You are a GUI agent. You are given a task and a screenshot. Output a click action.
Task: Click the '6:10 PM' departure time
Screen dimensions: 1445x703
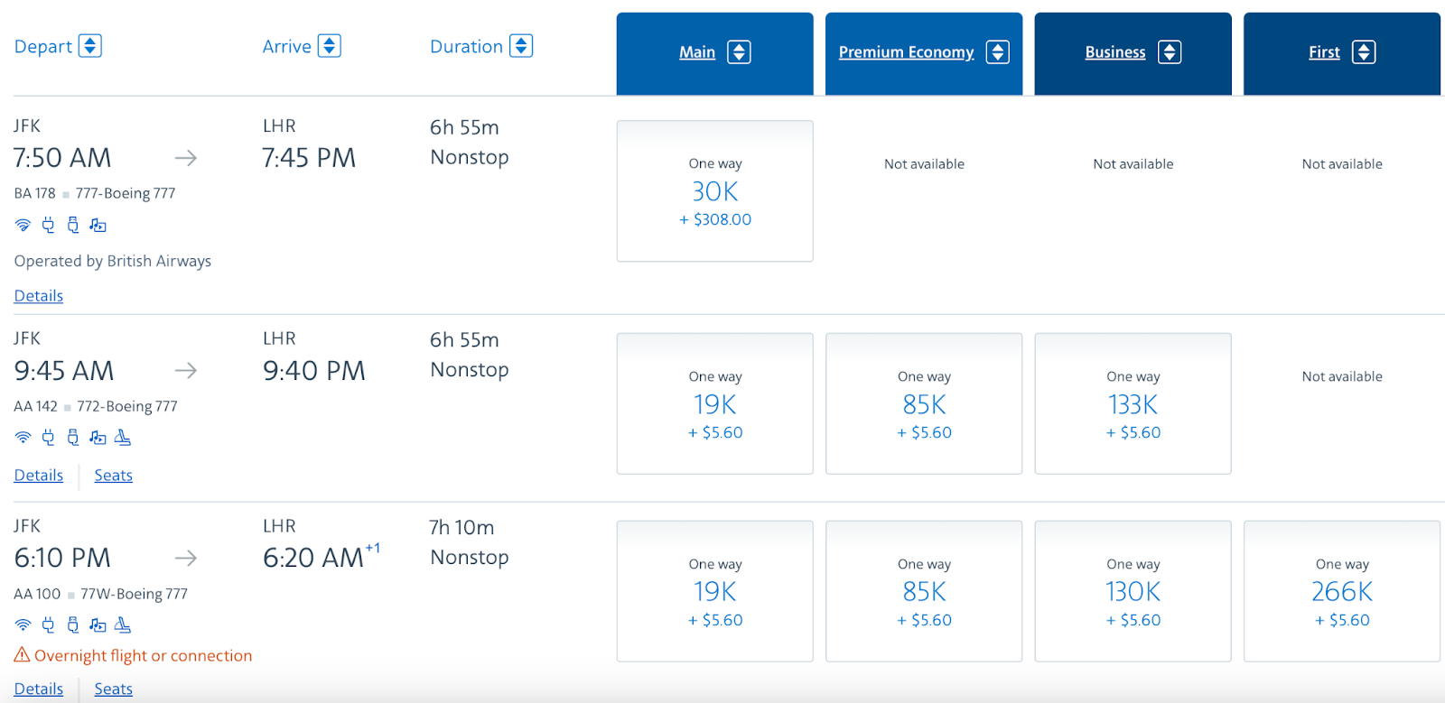pos(62,558)
